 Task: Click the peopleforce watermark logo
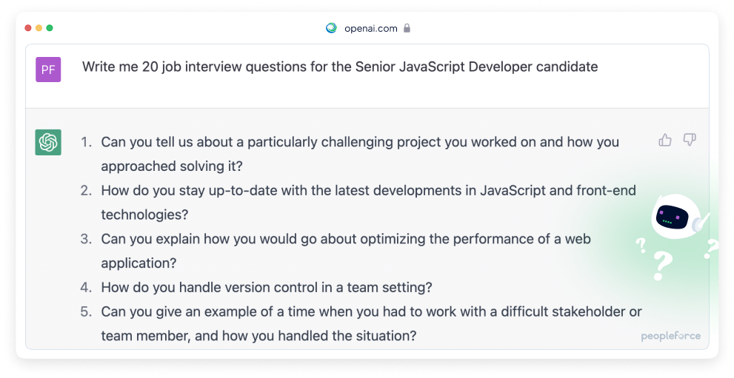pyautogui.click(x=670, y=336)
